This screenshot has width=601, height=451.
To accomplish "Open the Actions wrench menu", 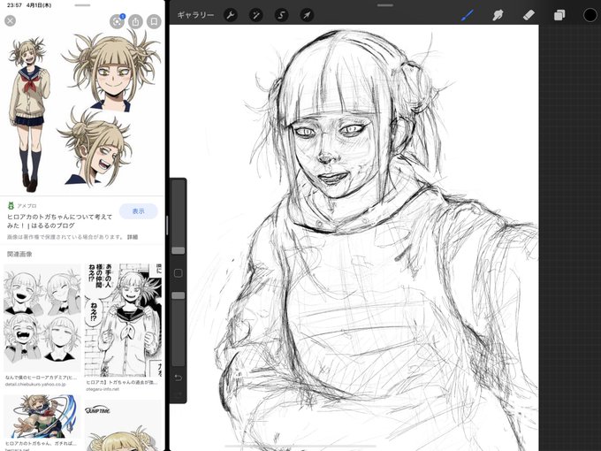I will pyautogui.click(x=231, y=15).
